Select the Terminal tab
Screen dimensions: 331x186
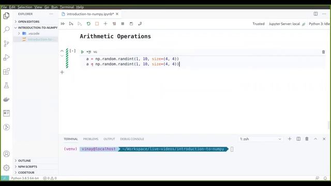71,139
